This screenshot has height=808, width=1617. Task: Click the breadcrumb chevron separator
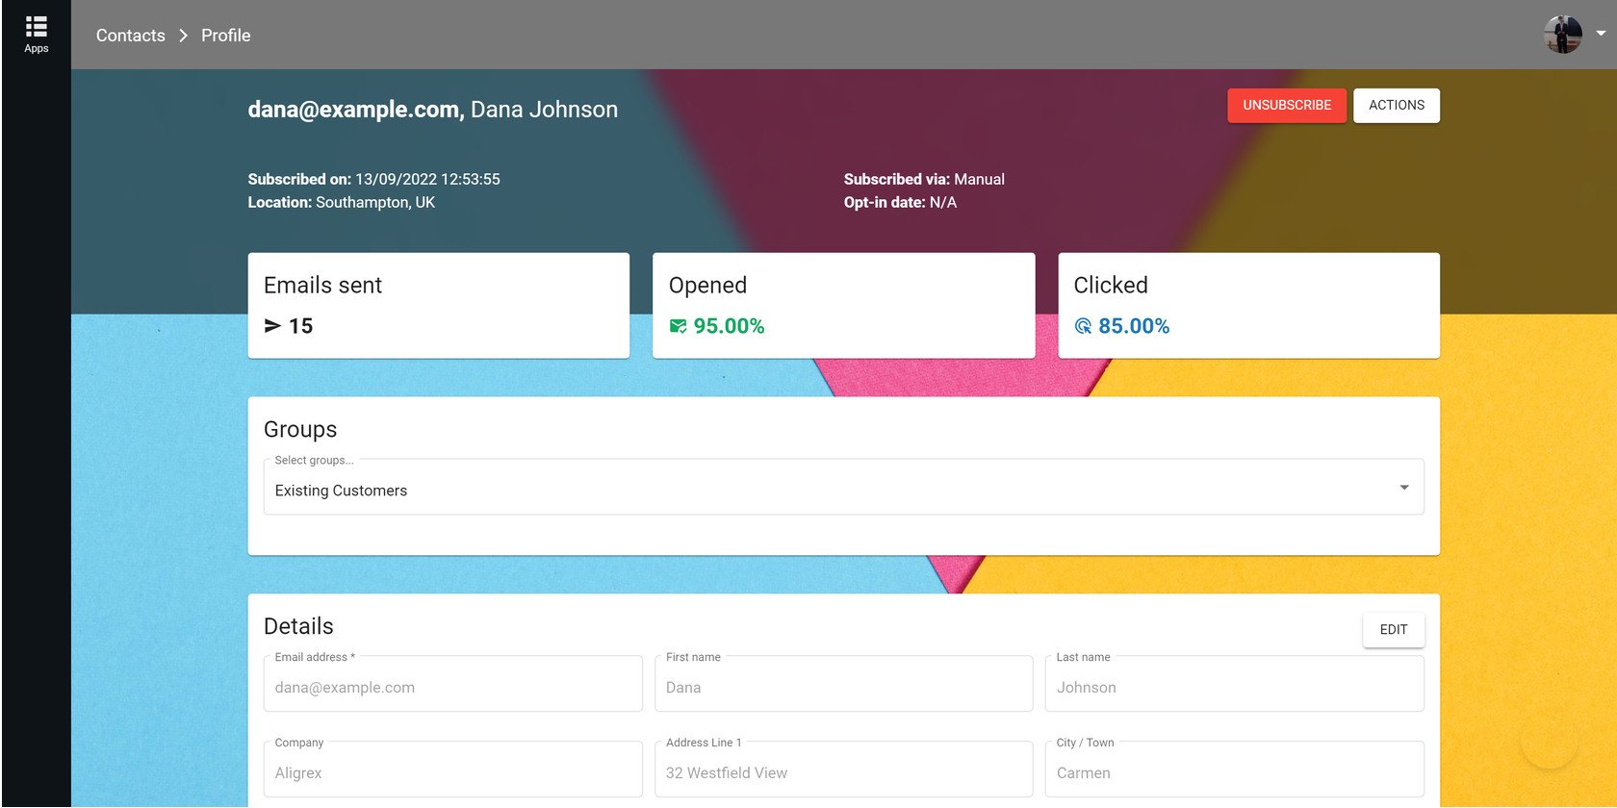[x=183, y=36]
